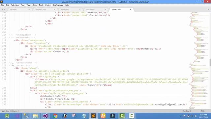Open Sublime Text taskbar icon
Screen dimensions: 211x119
click(93, 116)
